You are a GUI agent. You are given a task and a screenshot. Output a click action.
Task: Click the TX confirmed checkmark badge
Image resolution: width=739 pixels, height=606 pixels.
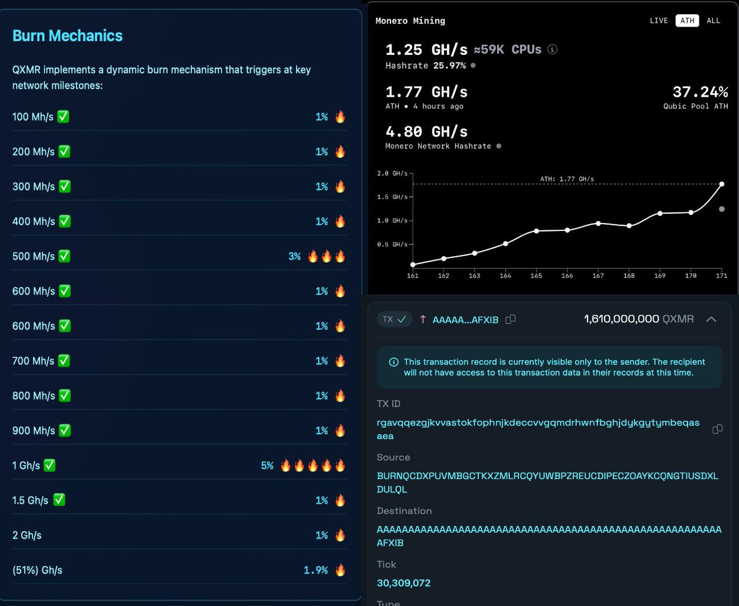tap(395, 319)
